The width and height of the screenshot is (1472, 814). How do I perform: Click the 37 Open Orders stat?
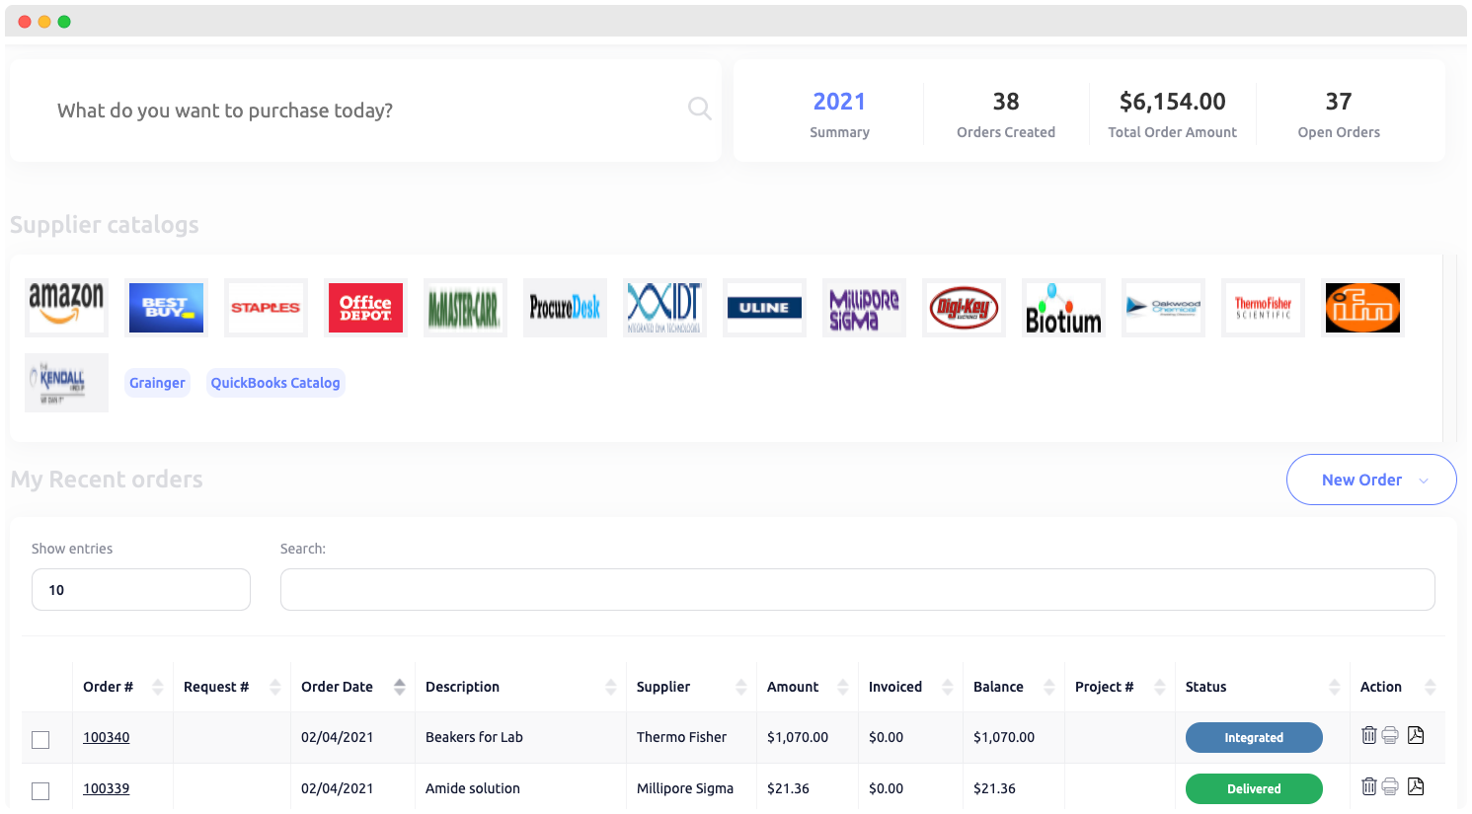[1339, 113]
